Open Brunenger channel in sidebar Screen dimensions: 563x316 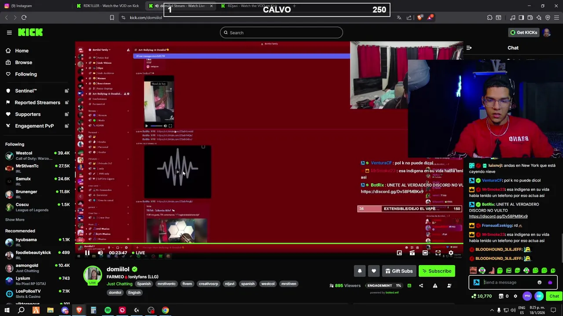37,194
